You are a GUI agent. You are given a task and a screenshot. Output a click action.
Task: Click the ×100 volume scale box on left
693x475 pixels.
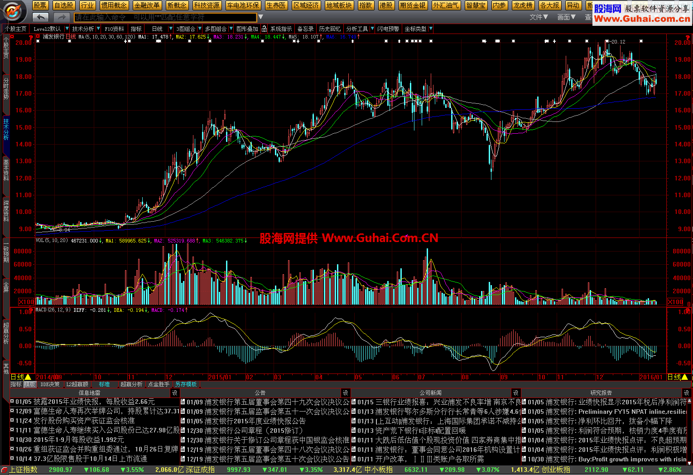point(26,302)
